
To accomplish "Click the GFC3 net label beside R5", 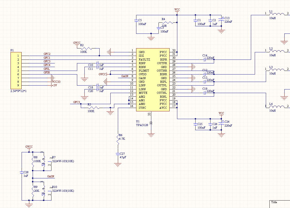I will coord(77,102).
